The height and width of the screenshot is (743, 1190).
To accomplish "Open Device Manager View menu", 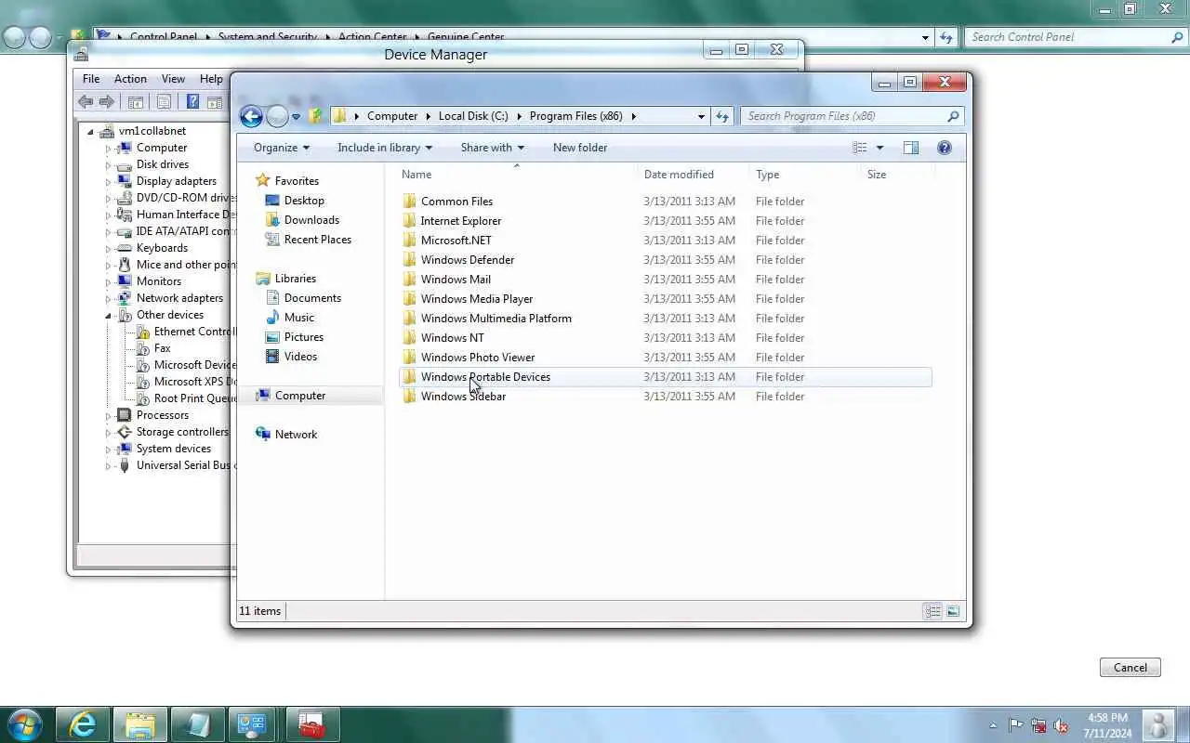I will point(173,79).
